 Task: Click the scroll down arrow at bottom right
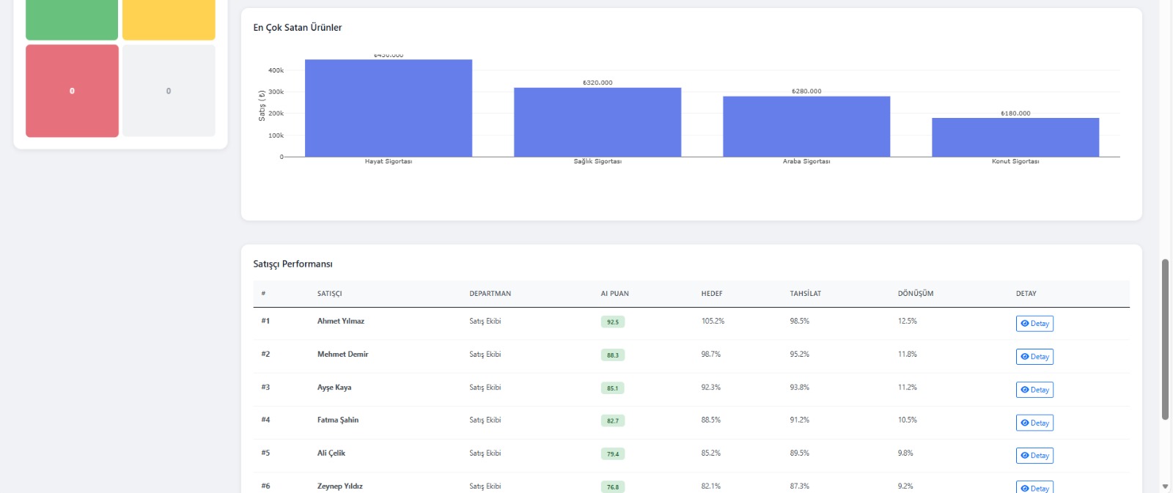1165,486
